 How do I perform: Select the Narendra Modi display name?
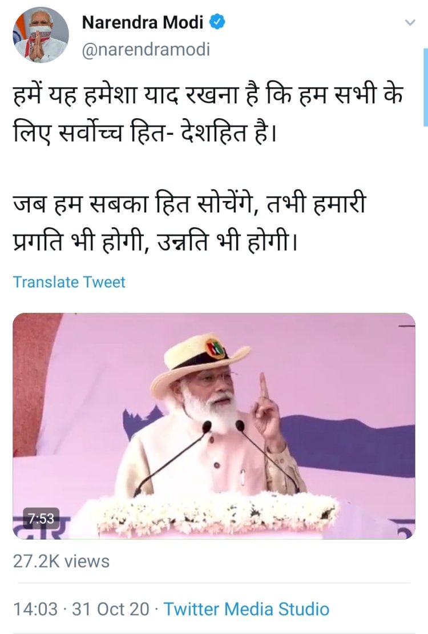(142, 22)
